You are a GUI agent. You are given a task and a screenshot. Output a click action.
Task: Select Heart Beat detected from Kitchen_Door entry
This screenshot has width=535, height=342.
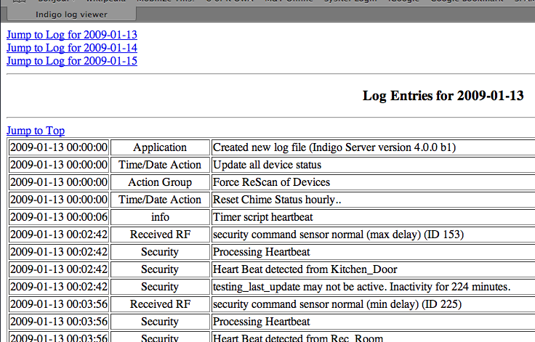coord(305,269)
